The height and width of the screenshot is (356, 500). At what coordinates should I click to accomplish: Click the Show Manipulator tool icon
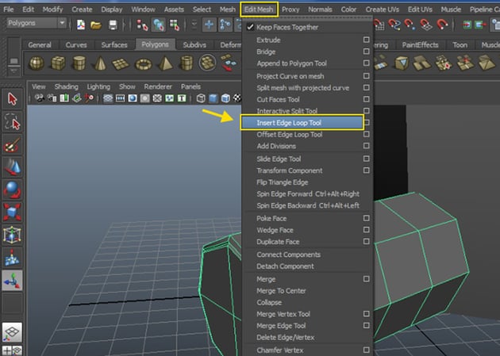coord(12,281)
